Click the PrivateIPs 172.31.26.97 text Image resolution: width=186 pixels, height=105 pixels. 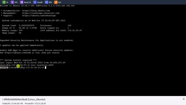(35, 104)
